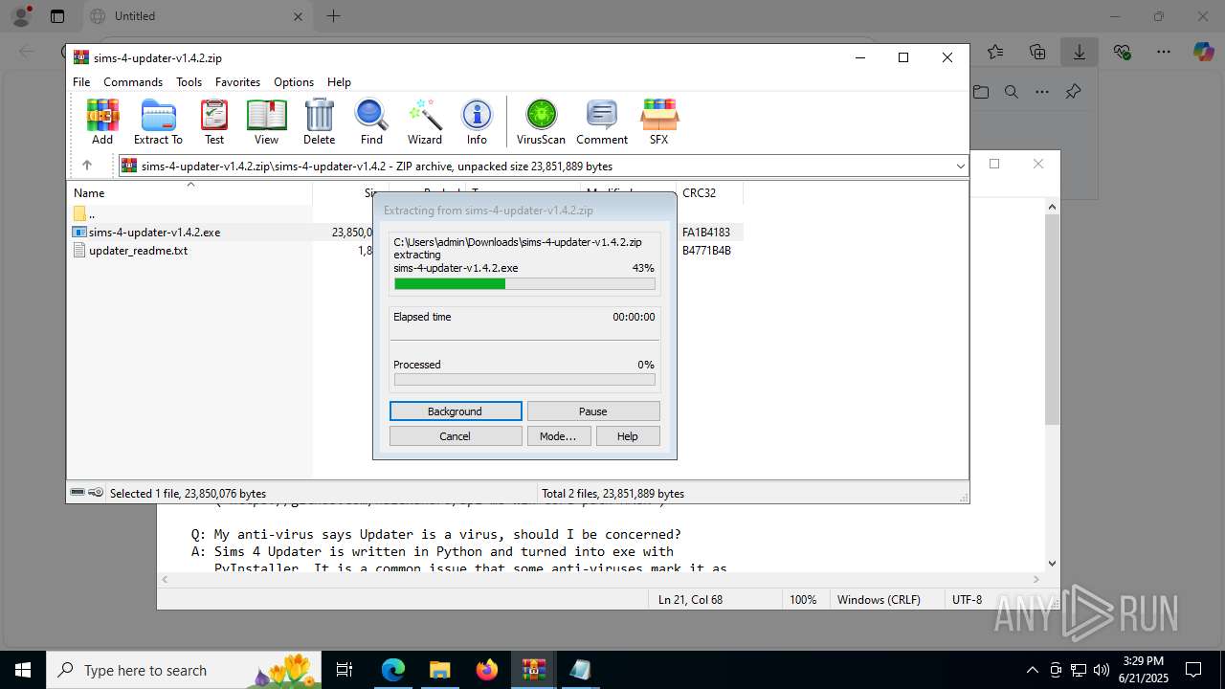
Task: Click the Help button in extraction dialog
Action: pos(628,436)
